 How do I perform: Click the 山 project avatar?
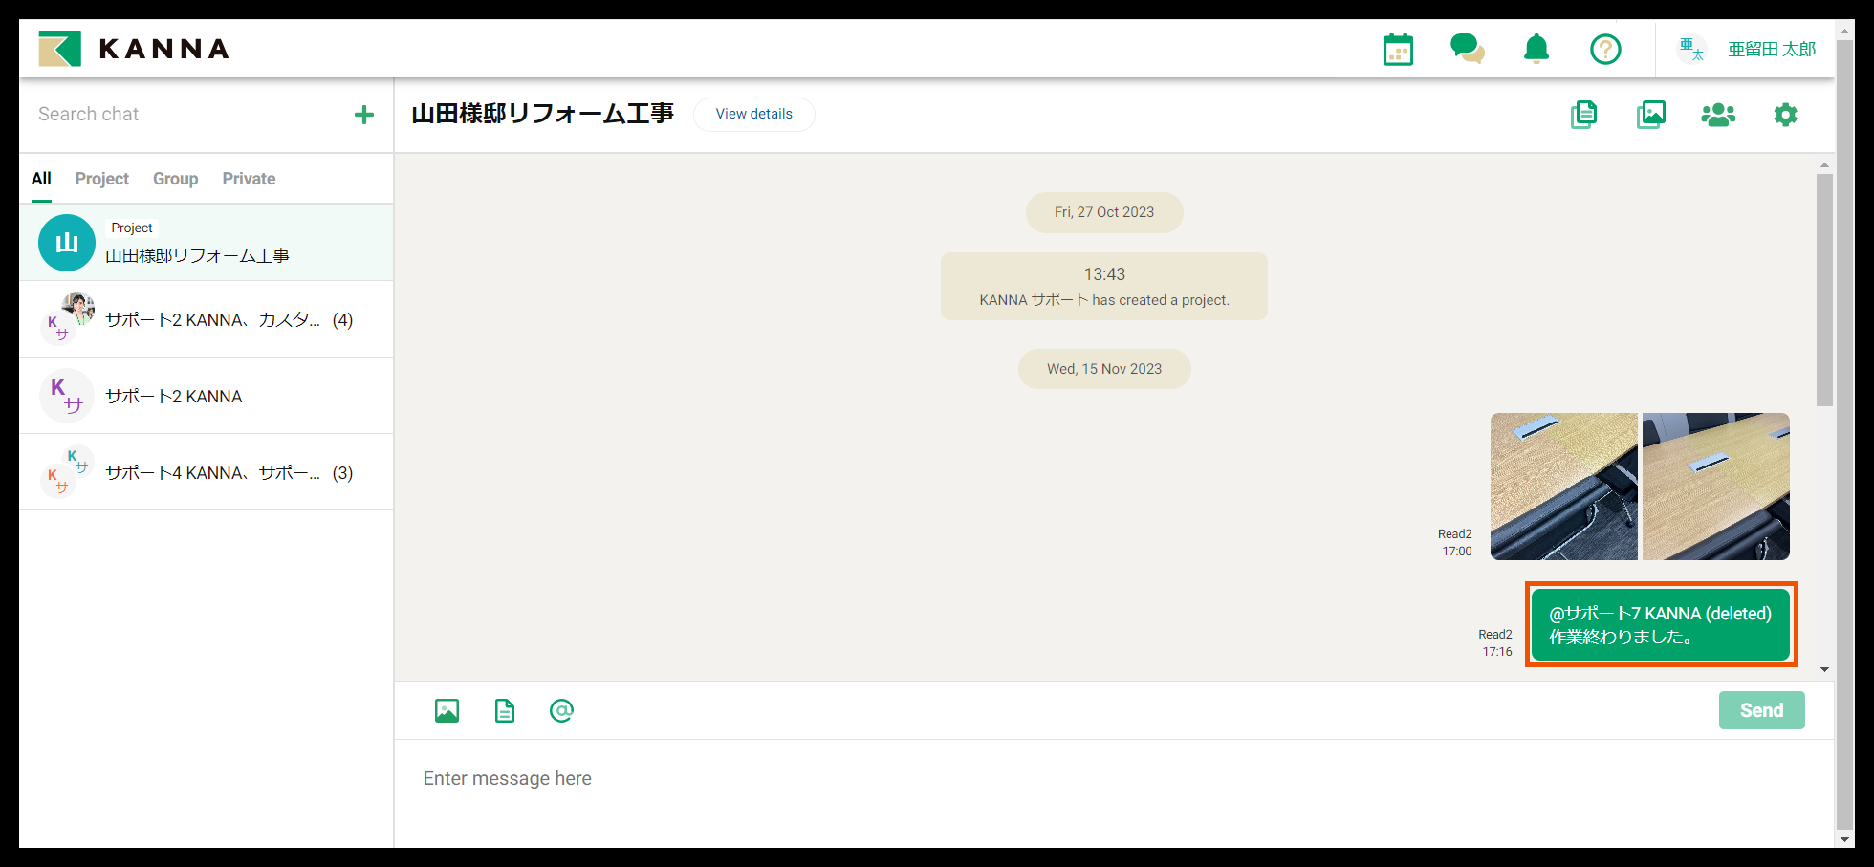click(x=67, y=243)
